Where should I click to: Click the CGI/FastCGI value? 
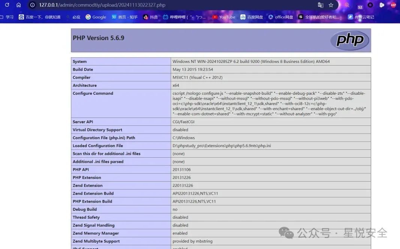tap(183, 122)
